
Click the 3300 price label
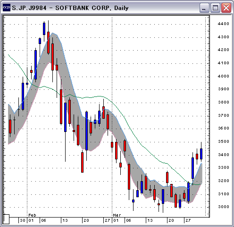(223, 167)
